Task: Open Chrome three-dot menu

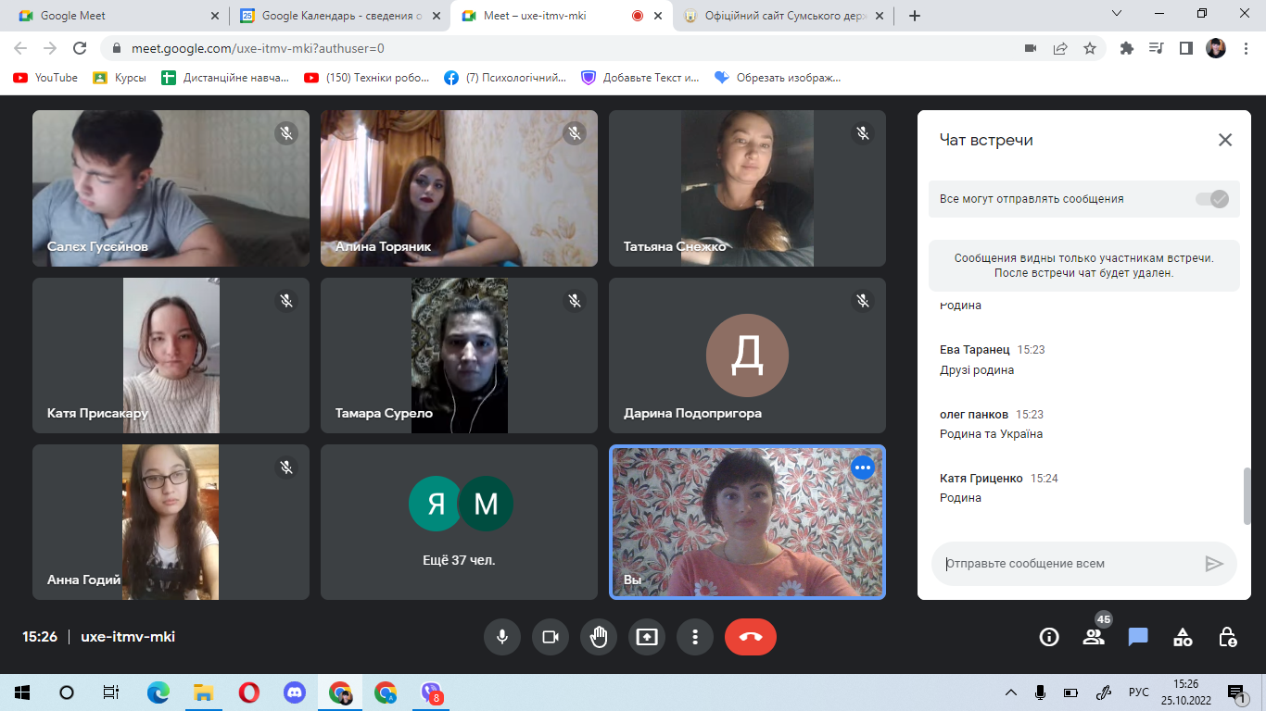Action: pos(1246,48)
